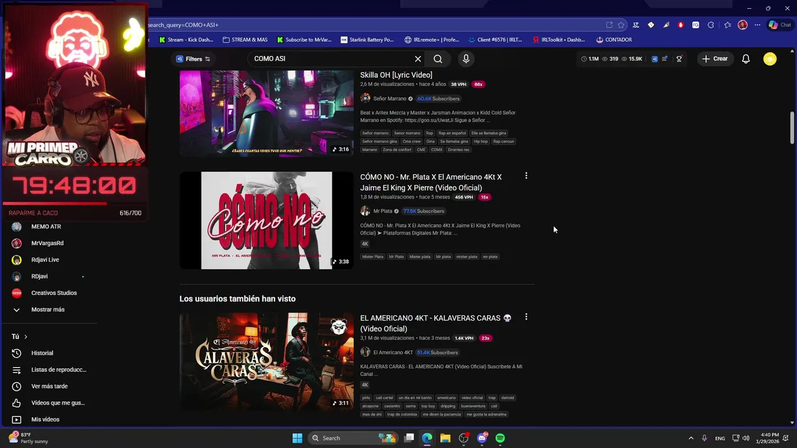Show hidden system tray icons
797x448 pixels.
(691, 438)
